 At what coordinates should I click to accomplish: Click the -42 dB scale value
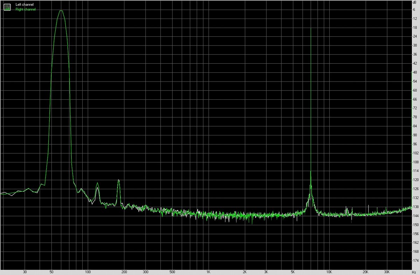[415, 63]
